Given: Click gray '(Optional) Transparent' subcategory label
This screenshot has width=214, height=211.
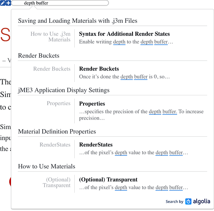Looking at the screenshot, I should (57, 182).
